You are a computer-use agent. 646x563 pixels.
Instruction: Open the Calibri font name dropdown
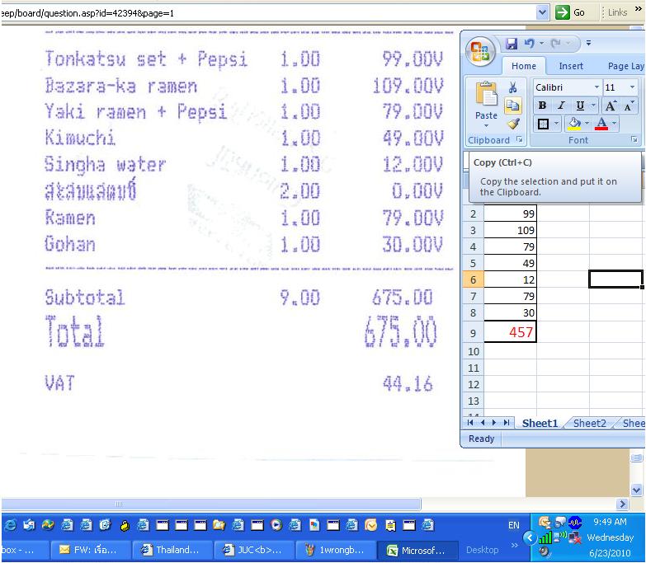tap(596, 87)
